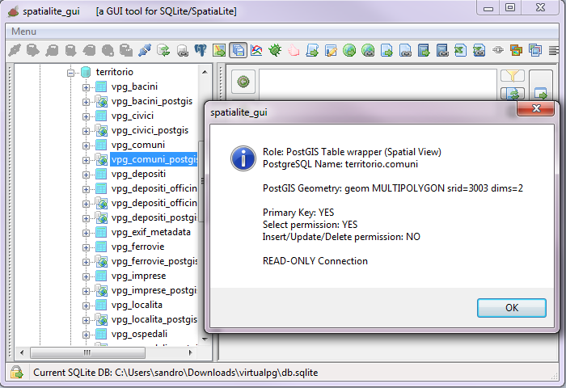The image size is (566, 388).
Task: Click the gray network connector toolbar icon
Action: click(x=498, y=50)
